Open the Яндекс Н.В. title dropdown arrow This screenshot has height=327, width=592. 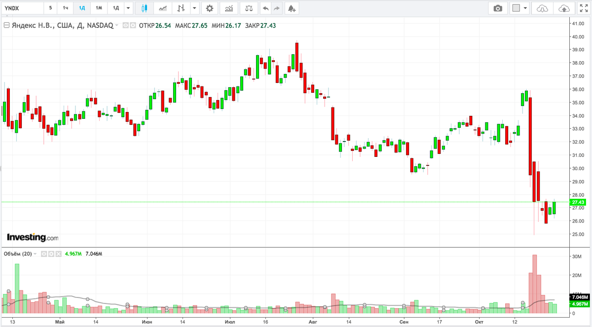[x=117, y=25]
